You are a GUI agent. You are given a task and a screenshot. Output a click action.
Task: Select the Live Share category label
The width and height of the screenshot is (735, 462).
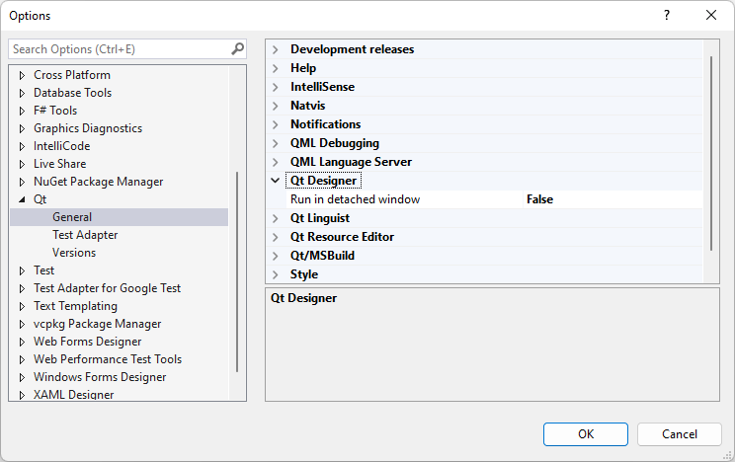[x=59, y=164]
